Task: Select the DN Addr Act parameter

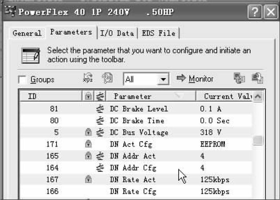Action: tap(133, 156)
